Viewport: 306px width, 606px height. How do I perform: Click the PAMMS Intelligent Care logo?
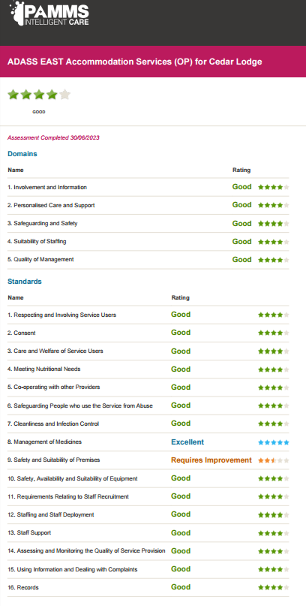pos(49,14)
